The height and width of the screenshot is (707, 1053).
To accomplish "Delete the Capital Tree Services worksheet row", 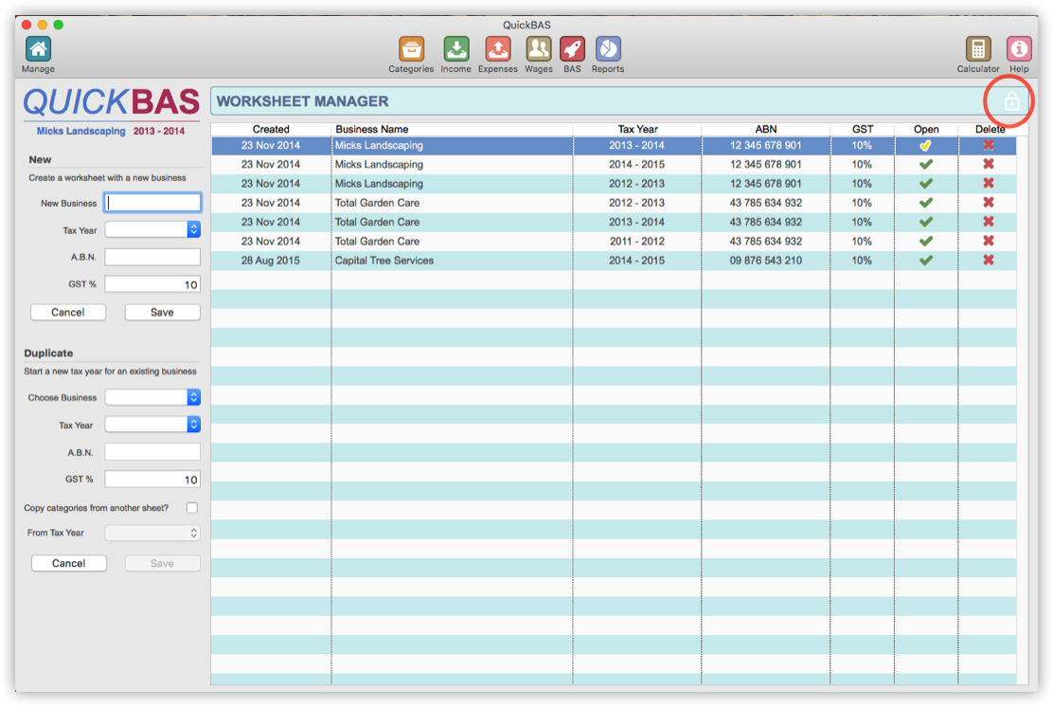I will (x=989, y=260).
